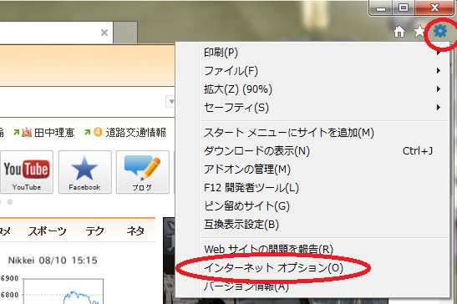Open the gear Tools menu icon

coord(440,31)
